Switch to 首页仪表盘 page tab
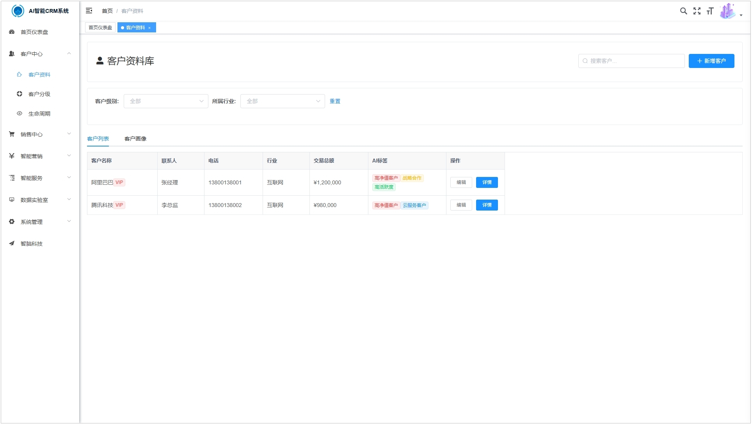This screenshot has width=752, height=425. click(100, 28)
